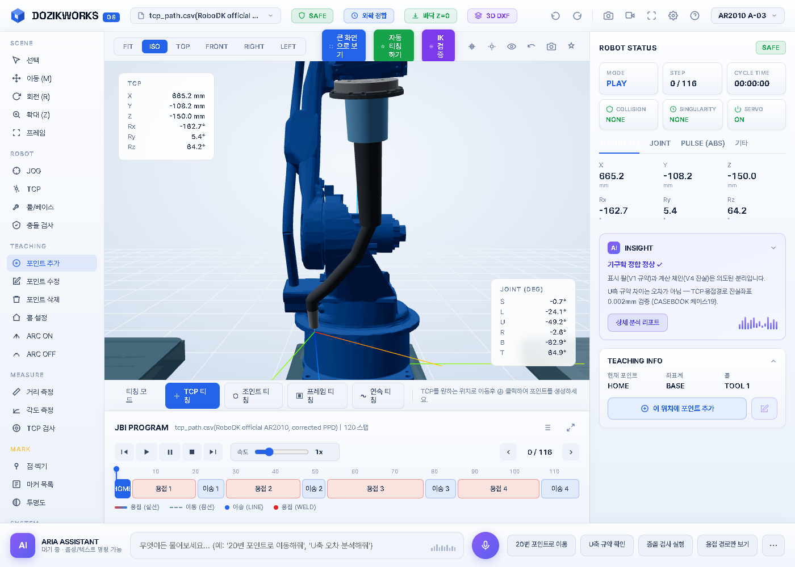Click the microphone voice input button

click(x=486, y=545)
